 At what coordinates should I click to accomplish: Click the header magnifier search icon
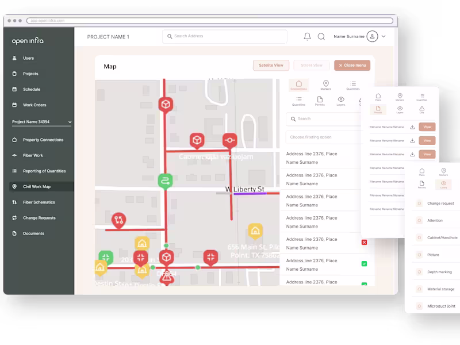click(x=321, y=36)
